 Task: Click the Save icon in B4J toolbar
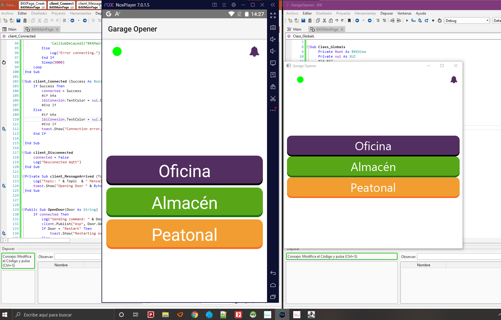(x=303, y=20)
